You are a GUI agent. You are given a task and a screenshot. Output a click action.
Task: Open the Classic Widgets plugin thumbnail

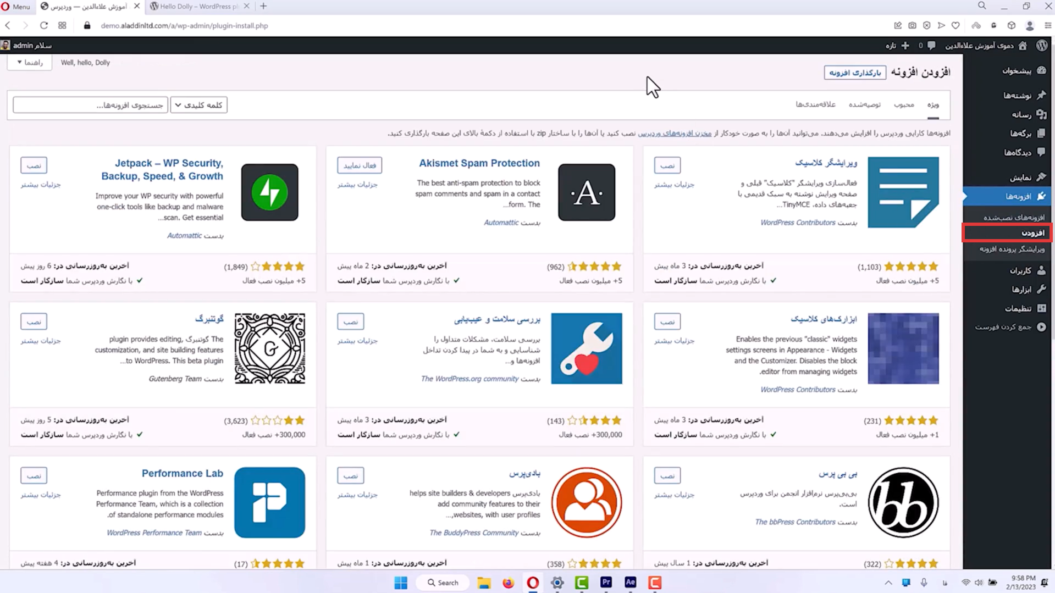(x=903, y=348)
